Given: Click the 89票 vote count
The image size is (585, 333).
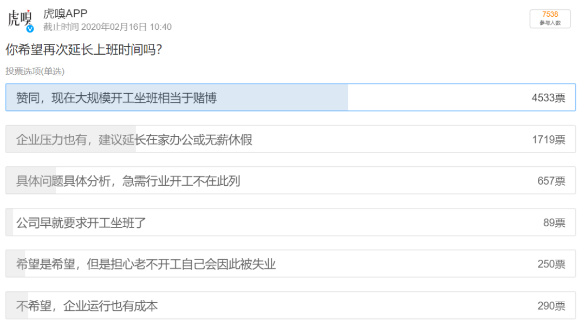Looking at the screenshot, I should pyautogui.click(x=554, y=223).
